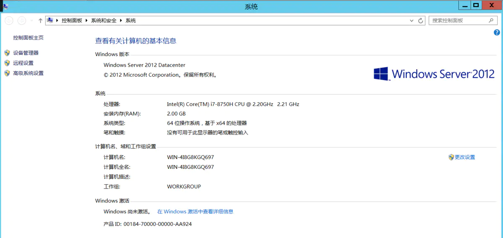Maximize the 系统 window

click(476, 5)
